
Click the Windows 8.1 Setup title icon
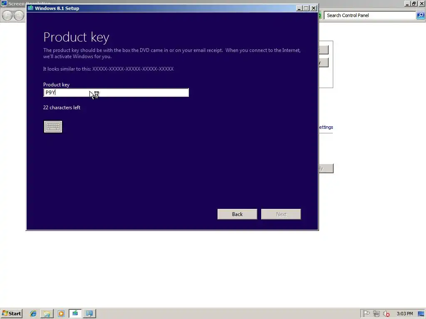click(31, 8)
